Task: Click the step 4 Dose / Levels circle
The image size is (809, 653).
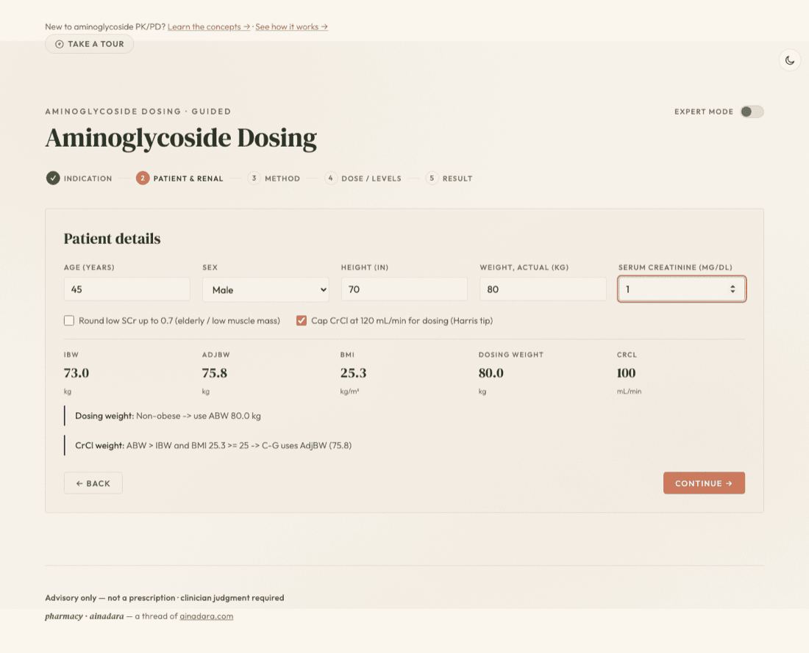Action: click(x=331, y=178)
